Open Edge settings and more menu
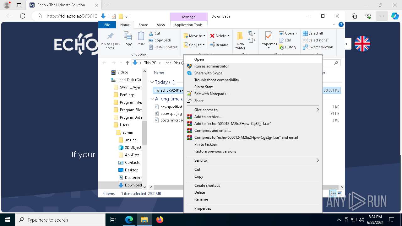Image resolution: width=402 pixels, height=226 pixels. click(x=382, y=16)
